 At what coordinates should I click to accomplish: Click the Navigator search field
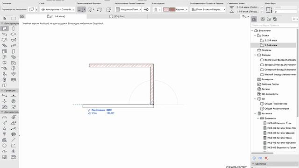coord(274,25)
